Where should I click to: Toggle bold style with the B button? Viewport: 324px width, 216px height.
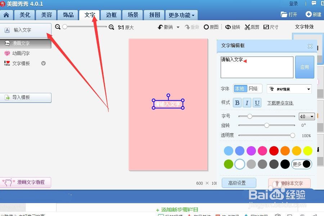tap(237, 103)
